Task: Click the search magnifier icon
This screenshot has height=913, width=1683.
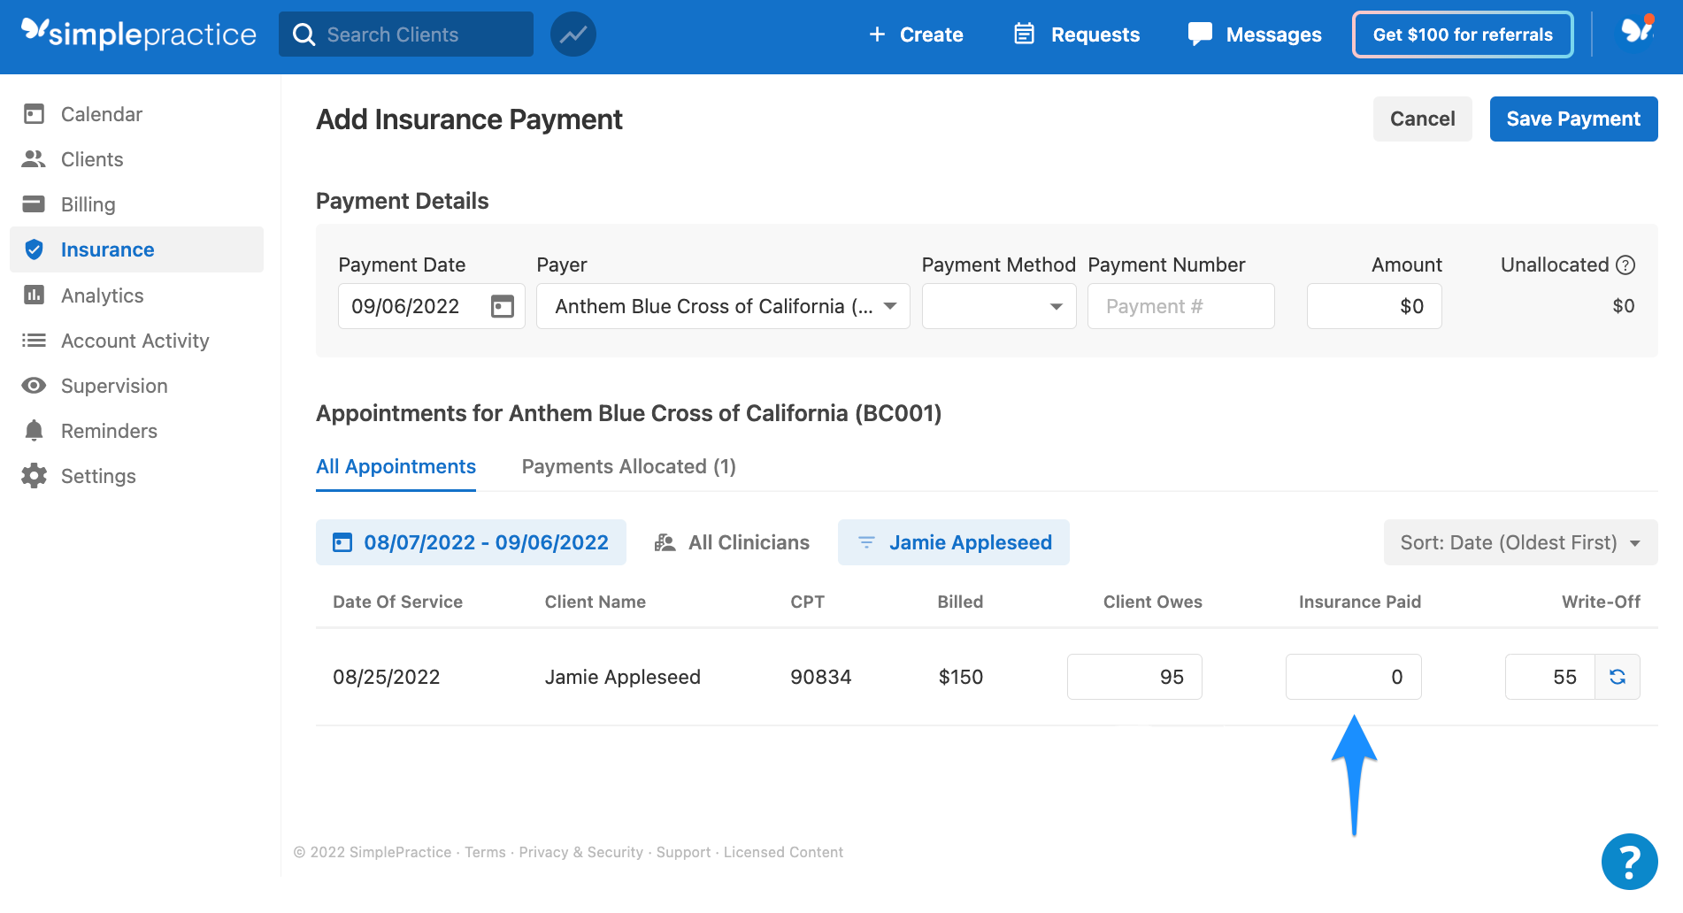Action: 304,35
